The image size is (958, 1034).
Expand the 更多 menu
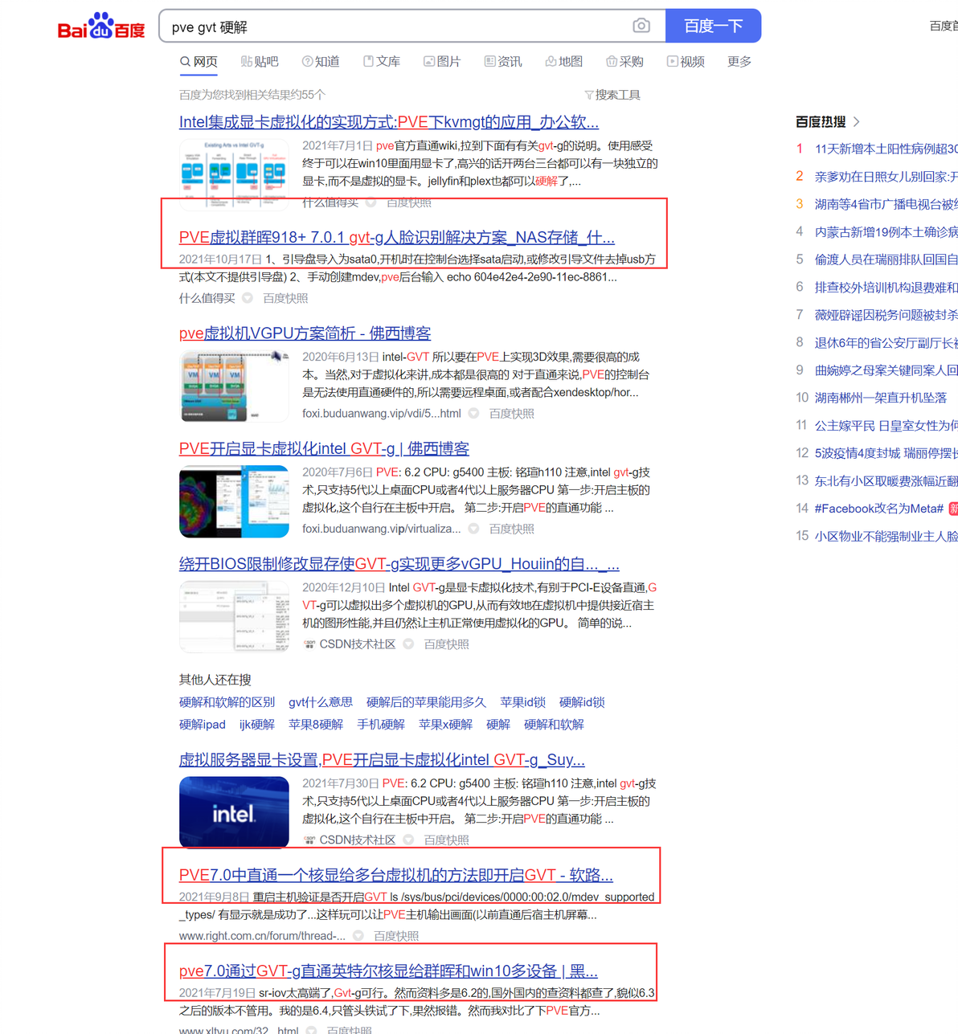[739, 62]
